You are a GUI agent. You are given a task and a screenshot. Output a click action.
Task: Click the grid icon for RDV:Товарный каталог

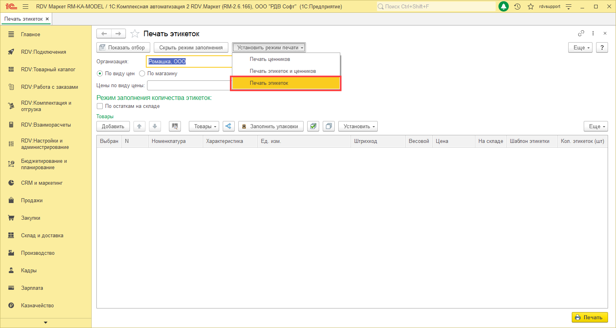(x=11, y=69)
